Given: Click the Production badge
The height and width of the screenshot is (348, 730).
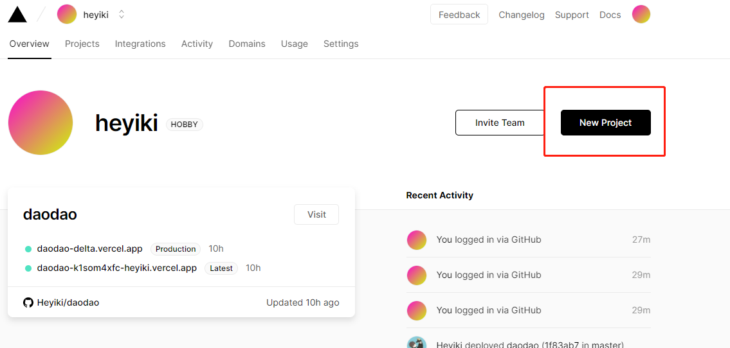Looking at the screenshot, I should pos(176,249).
